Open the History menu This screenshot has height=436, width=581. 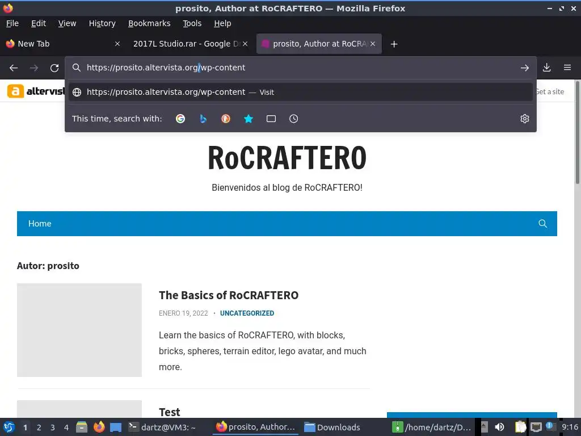[102, 23]
